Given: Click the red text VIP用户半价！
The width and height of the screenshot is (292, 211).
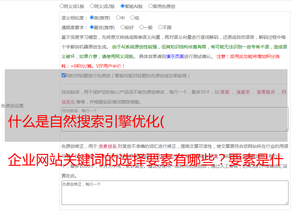Looking at the screenshot, I should click(x=111, y=66).
